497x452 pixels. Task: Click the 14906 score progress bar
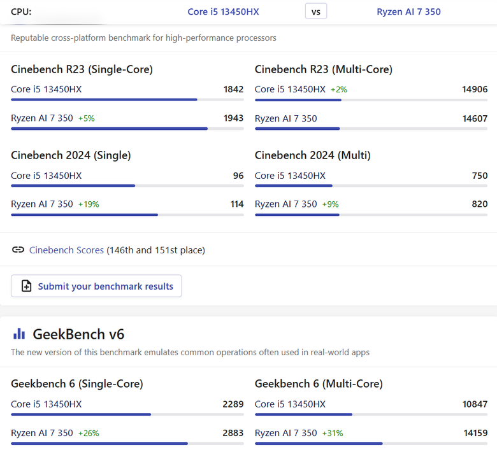pyautogui.click(x=371, y=100)
